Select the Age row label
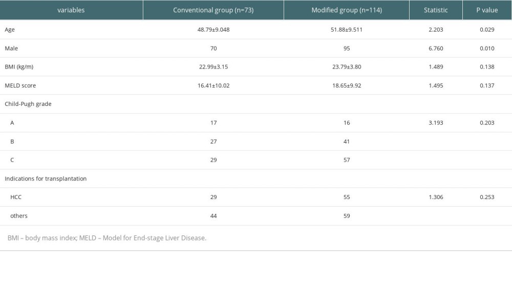The width and height of the screenshot is (512, 307). (9, 30)
